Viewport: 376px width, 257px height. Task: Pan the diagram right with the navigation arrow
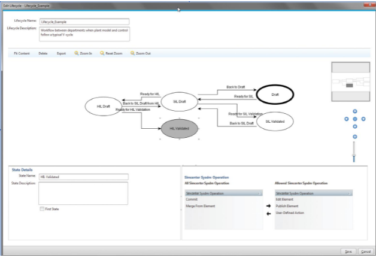pos(363,119)
